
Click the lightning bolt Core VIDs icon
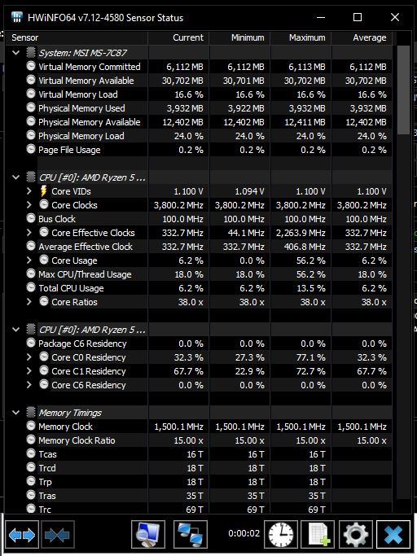point(44,191)
